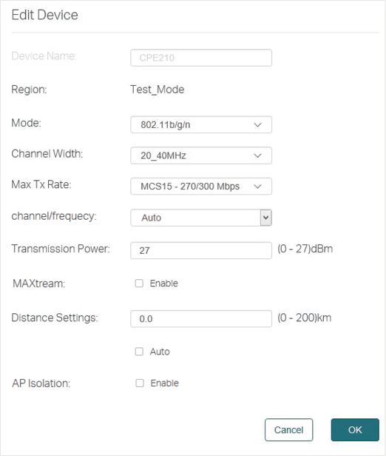Screen dimensions: 386x456
Task: Open the 802.11b/g/n Mode dropdown
Action: [x=201, y=125]
